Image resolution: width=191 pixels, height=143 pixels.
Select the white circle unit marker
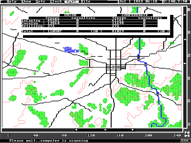(x=76, y=51)
